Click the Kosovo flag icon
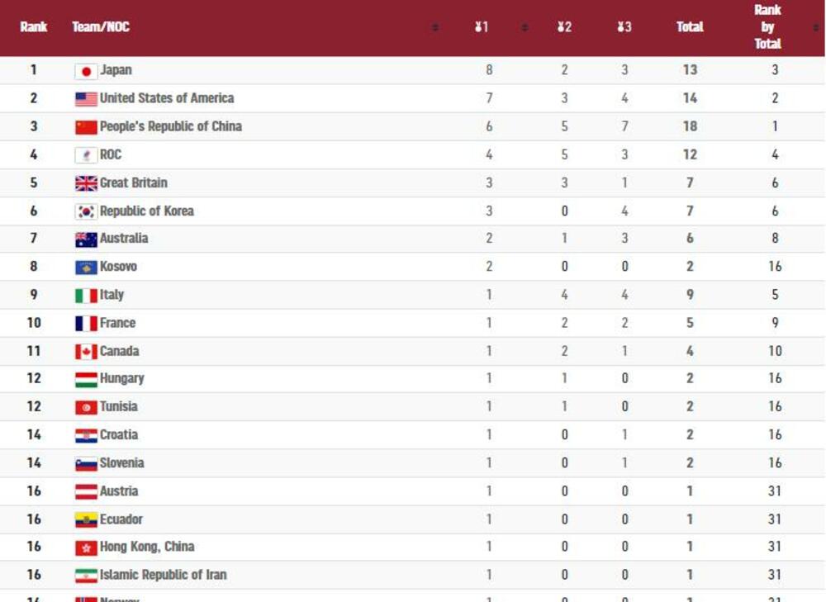This screenshot has height=602, width=826. click(x=86, y=268)
